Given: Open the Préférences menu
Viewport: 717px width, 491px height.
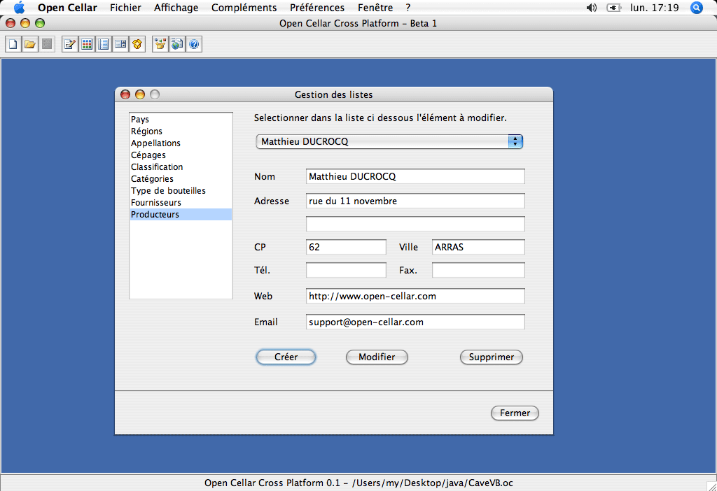Looking at the screenshot, I should pyautogui.click(x=317, y=8).
